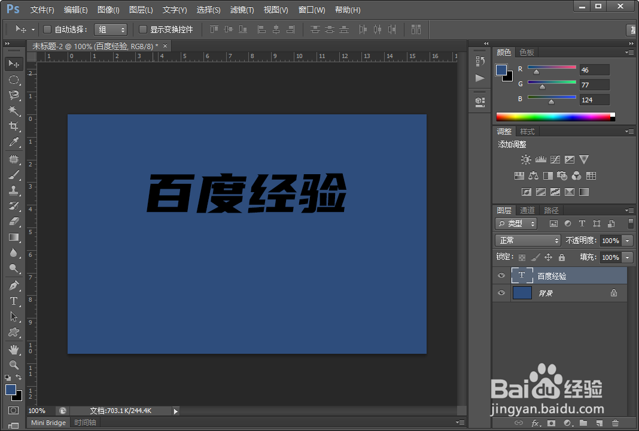The image size is (639, 431).
Task: Select the Pen tool
Action: (14, 286)
